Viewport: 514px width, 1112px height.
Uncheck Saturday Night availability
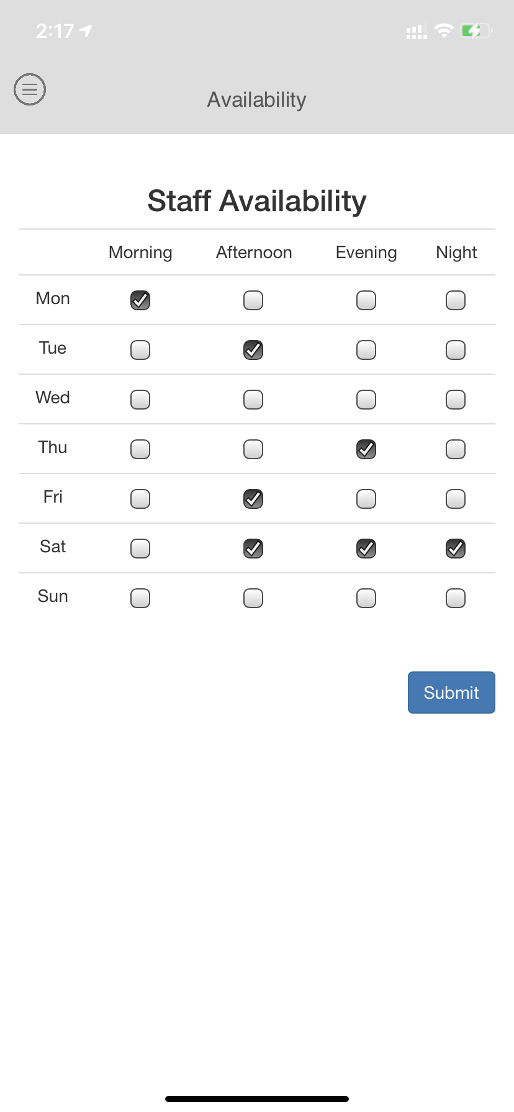(456, 549)
